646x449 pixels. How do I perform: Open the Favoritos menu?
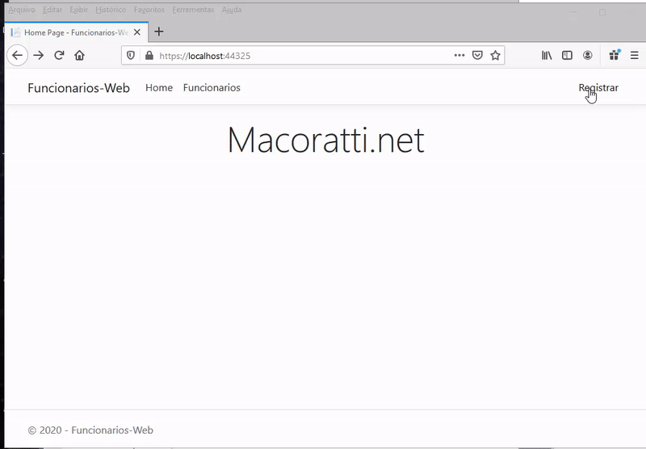(x=149, y=10)
